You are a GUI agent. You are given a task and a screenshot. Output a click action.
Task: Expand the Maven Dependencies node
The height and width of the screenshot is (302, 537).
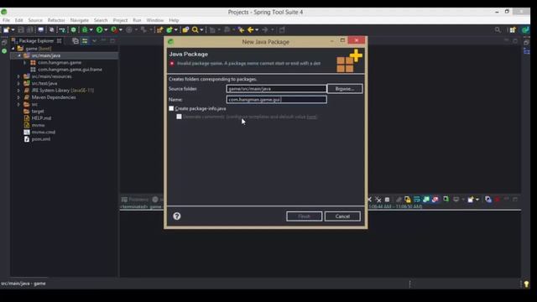click(x=18, y=97)
